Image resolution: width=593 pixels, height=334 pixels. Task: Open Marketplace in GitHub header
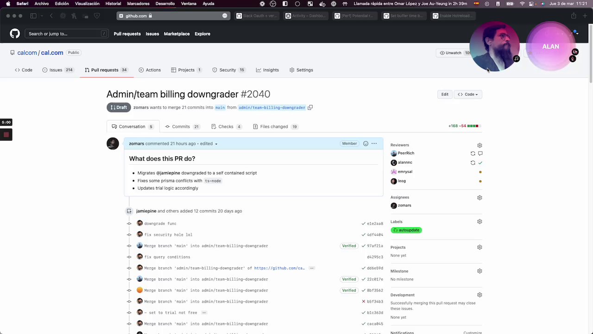(177, 34)
